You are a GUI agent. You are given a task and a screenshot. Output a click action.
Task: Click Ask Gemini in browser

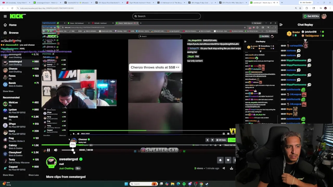tap(306, 3)
